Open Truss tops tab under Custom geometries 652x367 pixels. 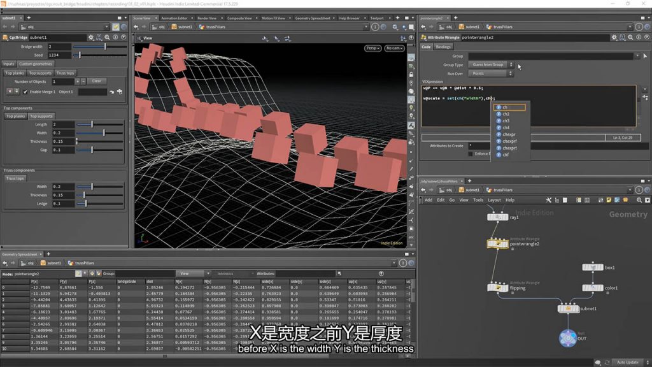click(65, 73)
